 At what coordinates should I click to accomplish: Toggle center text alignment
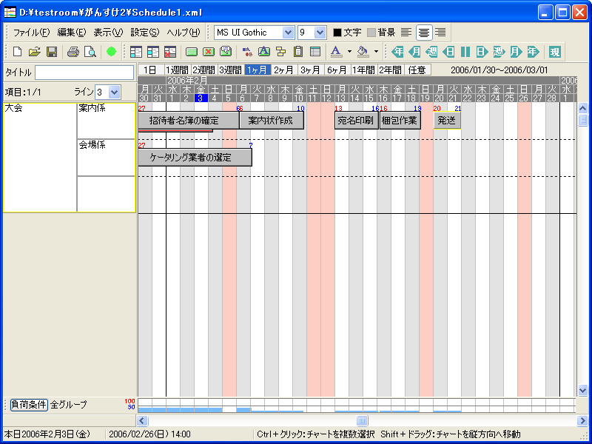tap(424, 33)
